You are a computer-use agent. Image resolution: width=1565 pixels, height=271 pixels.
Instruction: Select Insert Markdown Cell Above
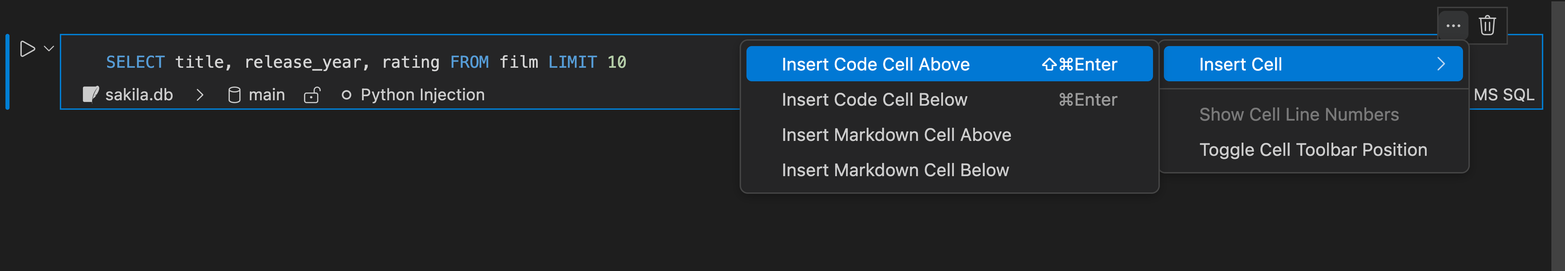[x=896, y=135]
